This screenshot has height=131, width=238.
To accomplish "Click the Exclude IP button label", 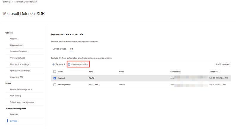I will coord(61,64).
